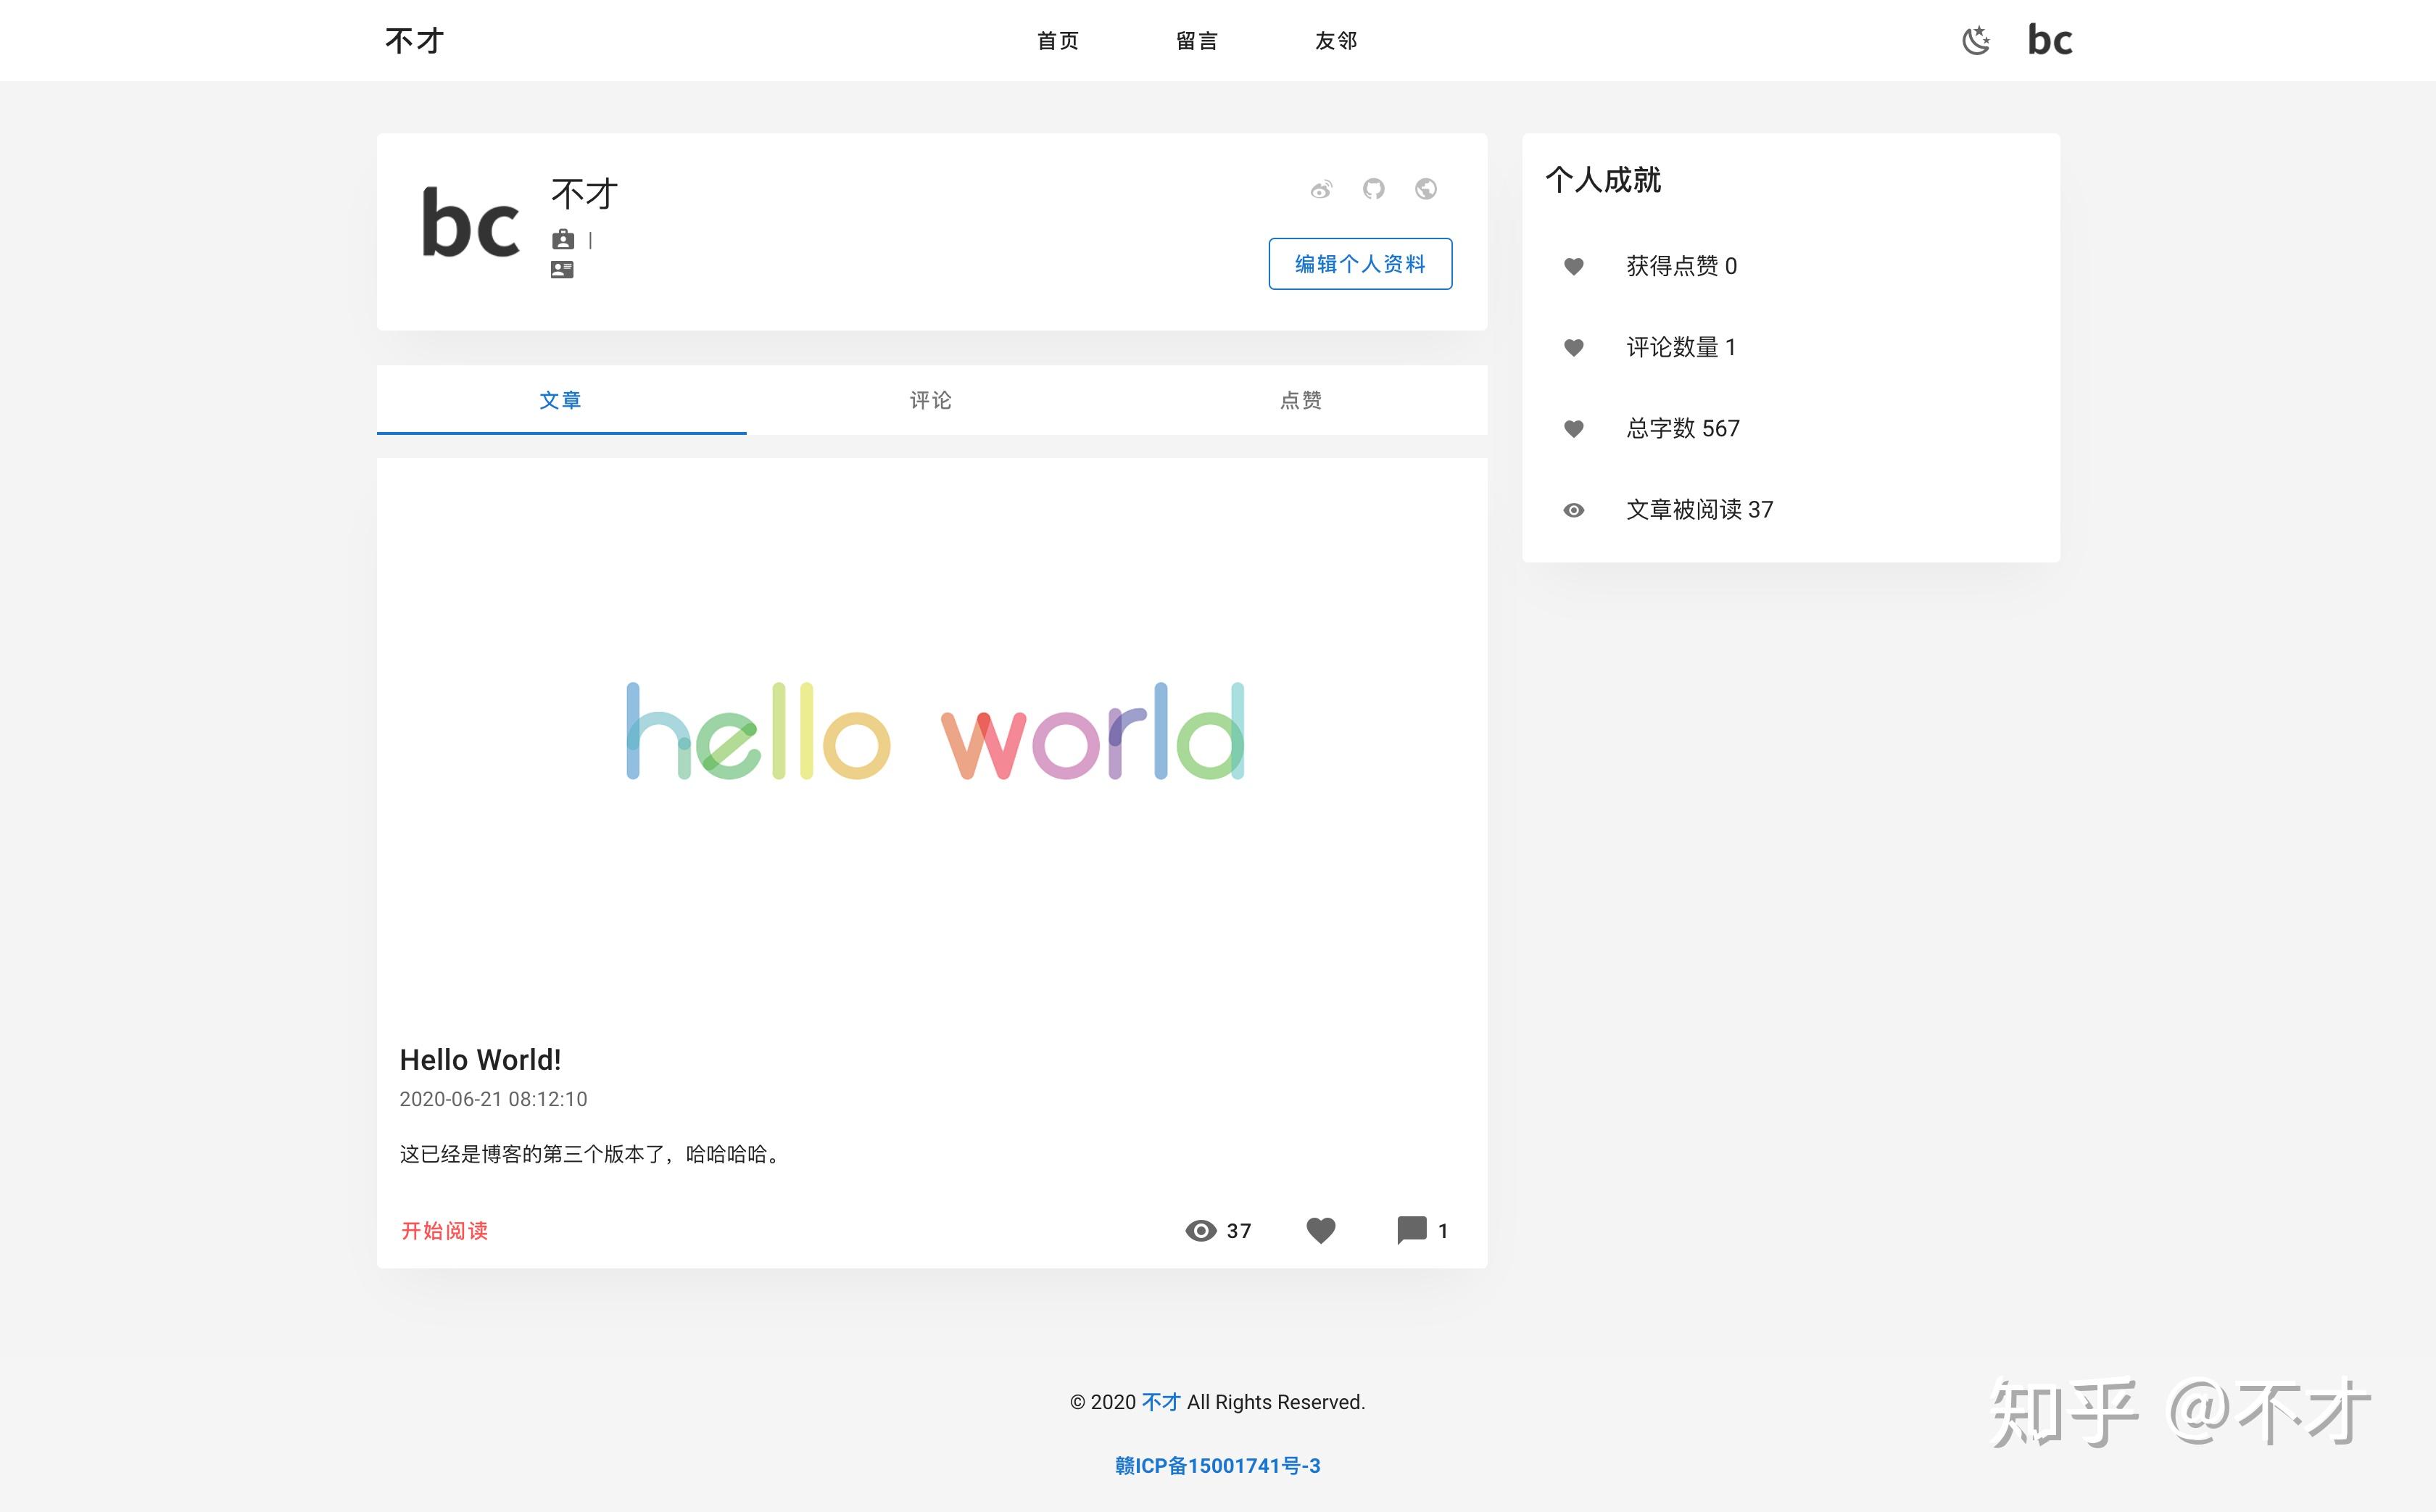Switch to the 点赞 tab
2436x1512 pixels.
(1301, 400)
